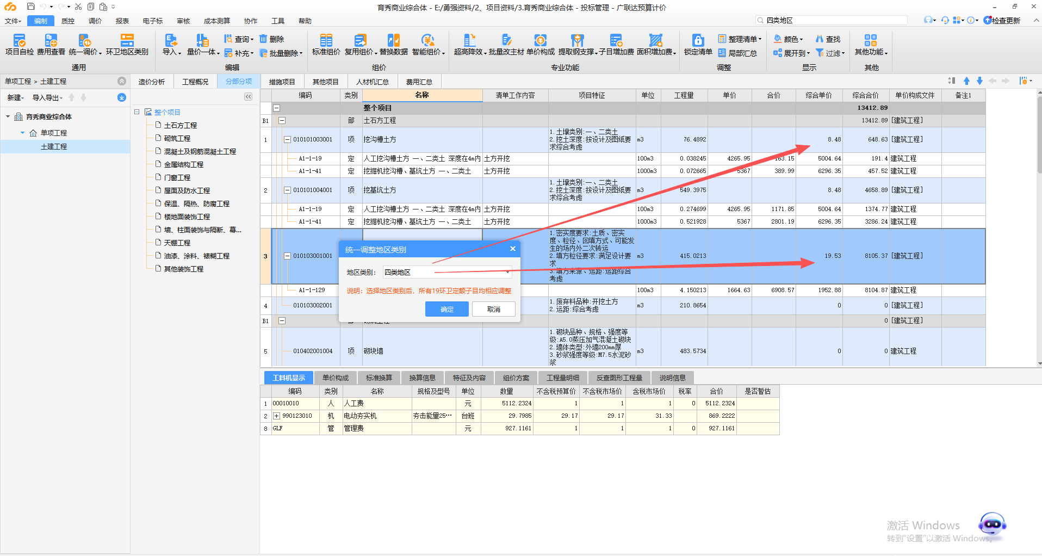Collapse the 育秀商业综合体 project tree node
Screen dimensions: 1042x556
point(8,116)
